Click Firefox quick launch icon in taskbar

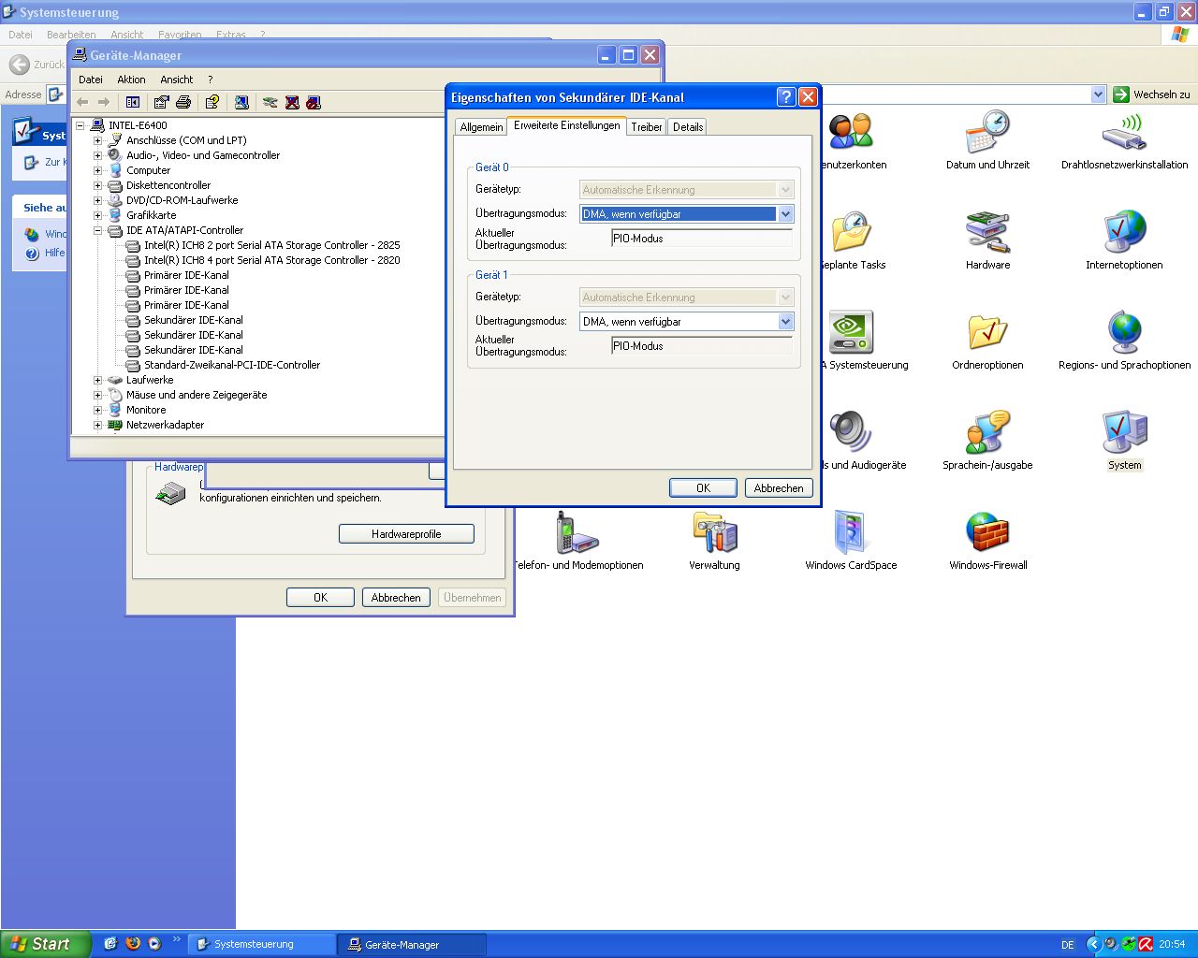point(133,944)
